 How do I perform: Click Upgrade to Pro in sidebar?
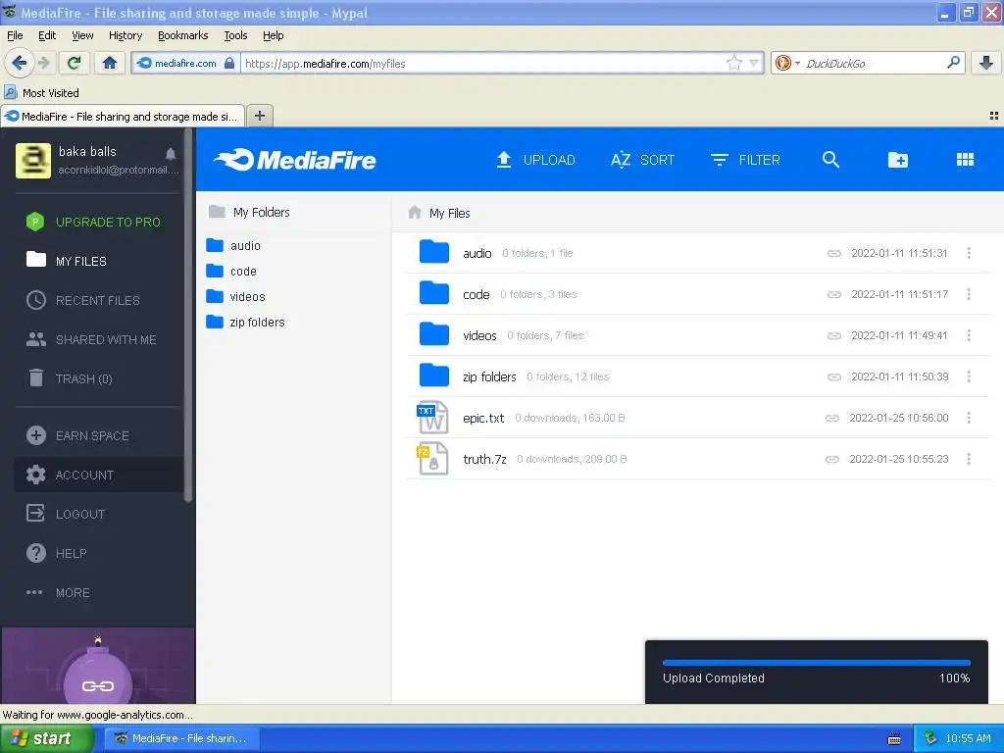click(93, 223)
